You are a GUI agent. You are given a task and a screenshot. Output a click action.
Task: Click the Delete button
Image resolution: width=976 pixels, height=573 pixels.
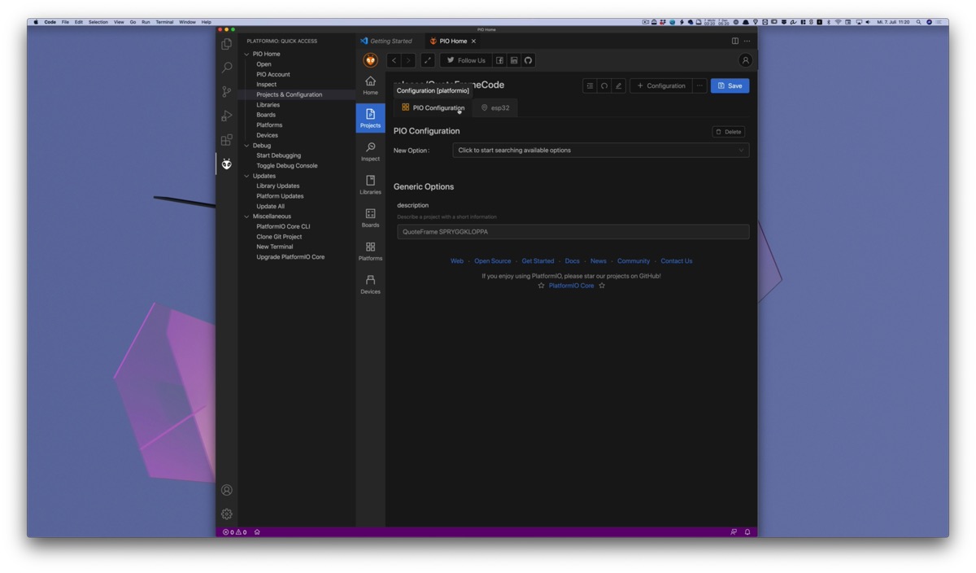(728, 132)
